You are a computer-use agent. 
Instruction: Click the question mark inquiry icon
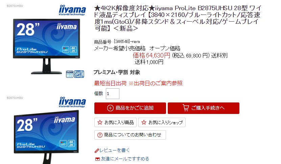pos(100,135)
